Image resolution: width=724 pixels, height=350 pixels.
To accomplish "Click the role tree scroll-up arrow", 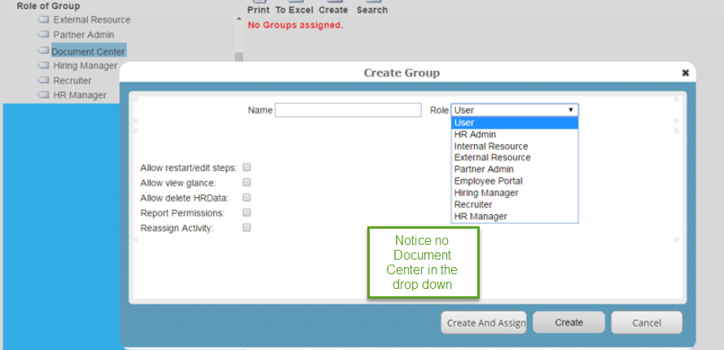I will click(x=239, y=19).
